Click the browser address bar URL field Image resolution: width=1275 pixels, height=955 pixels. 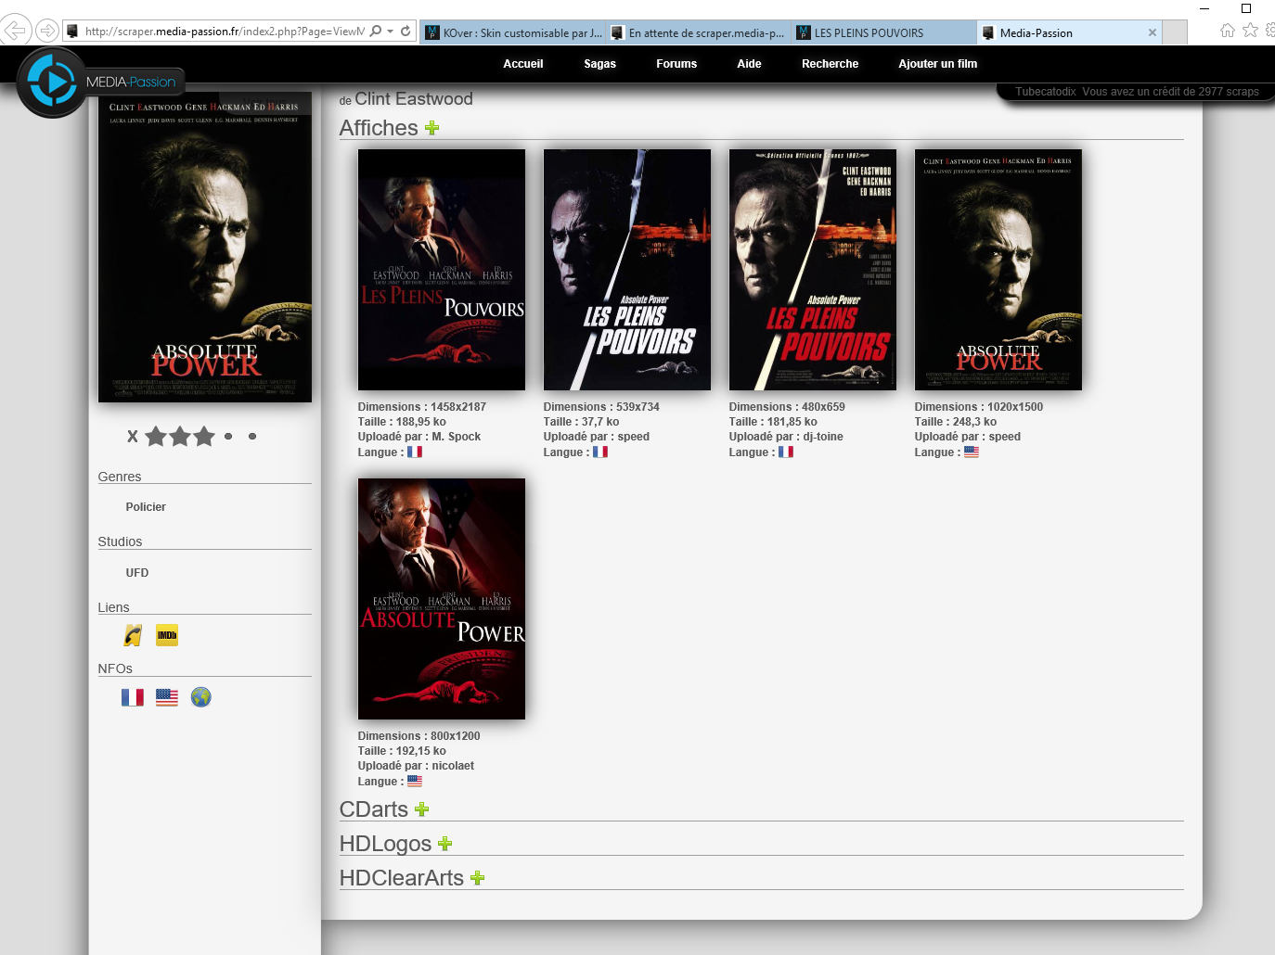pyautogui.click(x=224, y=31)
